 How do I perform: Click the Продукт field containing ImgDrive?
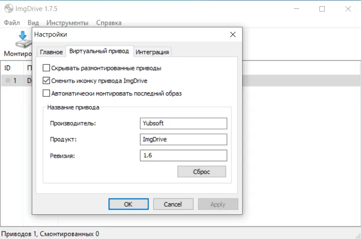click(183, 140)
